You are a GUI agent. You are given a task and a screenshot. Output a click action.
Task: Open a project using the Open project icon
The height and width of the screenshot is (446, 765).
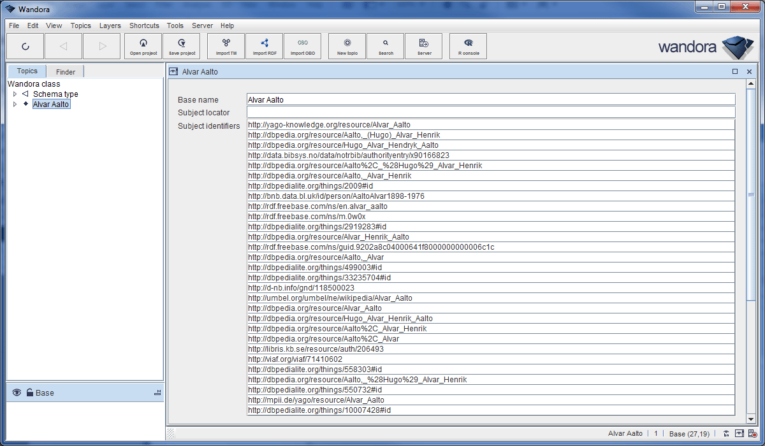point(143,46)
